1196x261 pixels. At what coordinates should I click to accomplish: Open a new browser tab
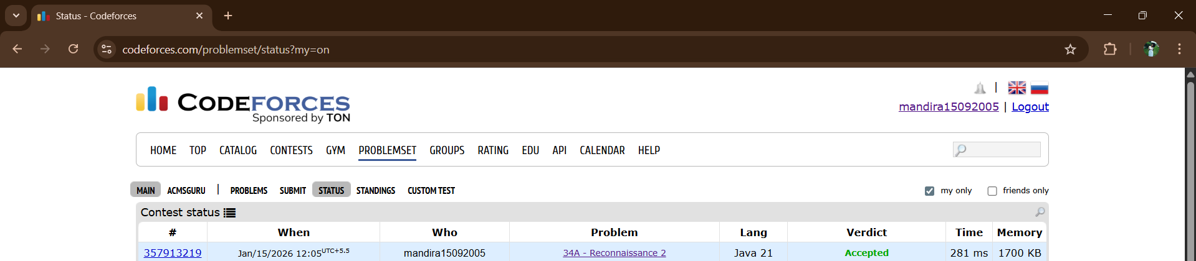click(228, 16)
